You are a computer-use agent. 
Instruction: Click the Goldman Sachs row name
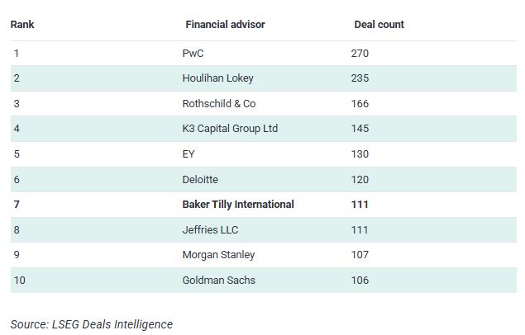point(218,281)
